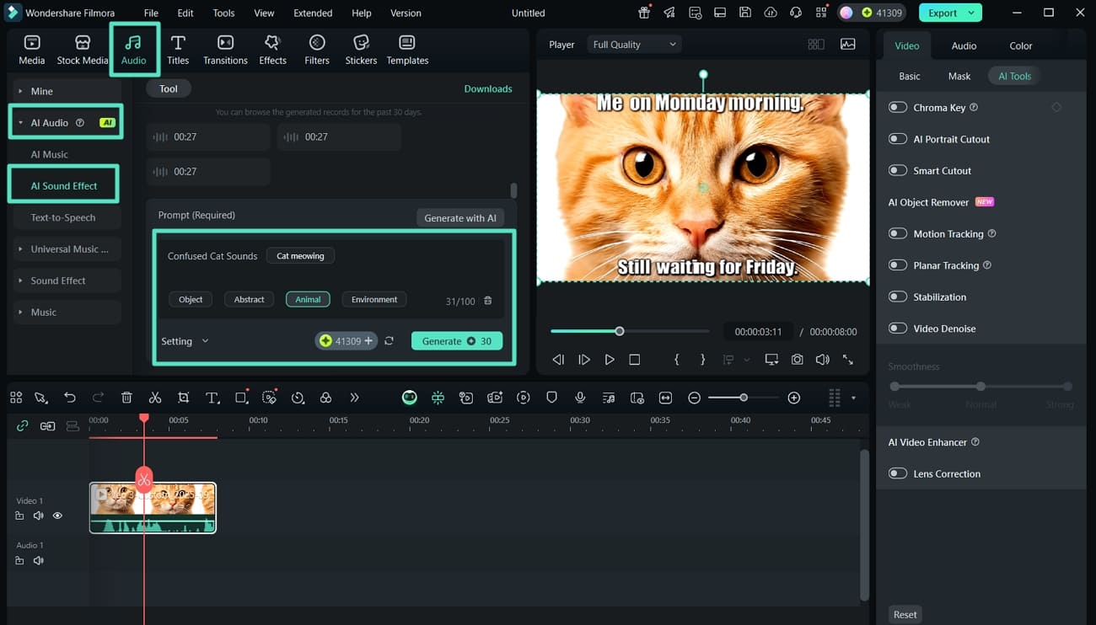The width and height of the screenshot is (1096, 625).
Task: Click the Generate button
Action: [x=457, y=341]
